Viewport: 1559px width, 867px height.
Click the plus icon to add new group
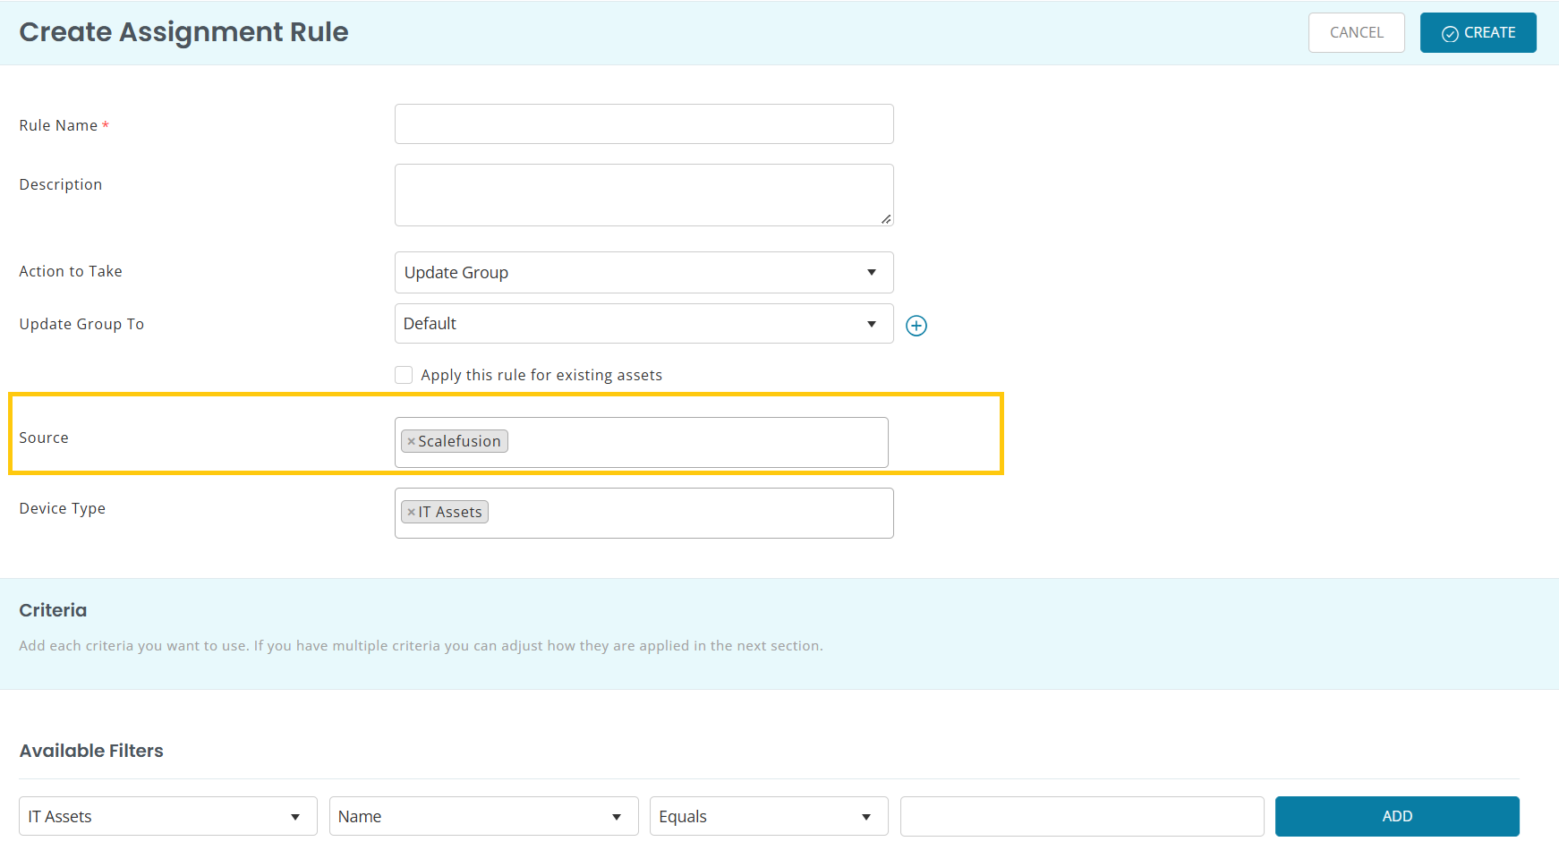point(916,326)
